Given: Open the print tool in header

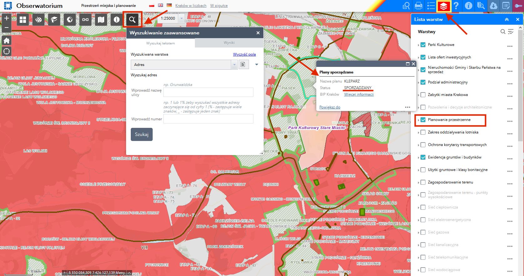Looking at the screenshot, I should coord(419,6).
